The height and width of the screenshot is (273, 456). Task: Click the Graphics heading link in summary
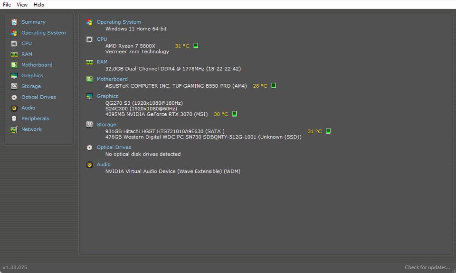pyautogui.click(x=107, y=96)
